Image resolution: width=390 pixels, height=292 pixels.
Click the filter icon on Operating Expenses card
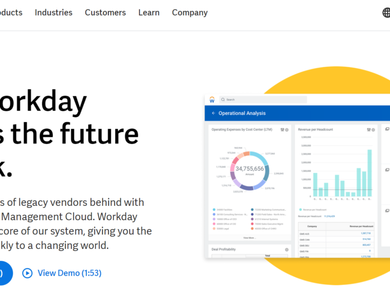click(282, 130)
